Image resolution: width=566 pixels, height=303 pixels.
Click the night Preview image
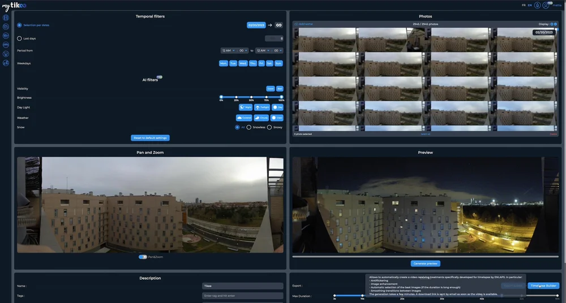[425, 205]
